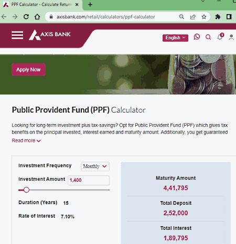This screenshot has height=244, width=236.
Task: Expand the Monthly investment frequency dropdown
Action: pyautogui.click(x=95, y=167)
